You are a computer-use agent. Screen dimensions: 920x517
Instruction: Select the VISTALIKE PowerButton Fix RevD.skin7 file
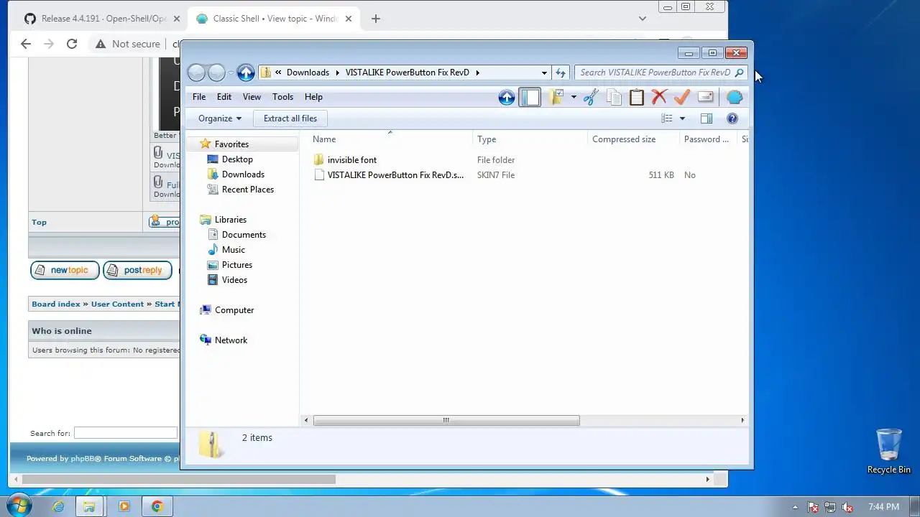(x=389, y=175)
